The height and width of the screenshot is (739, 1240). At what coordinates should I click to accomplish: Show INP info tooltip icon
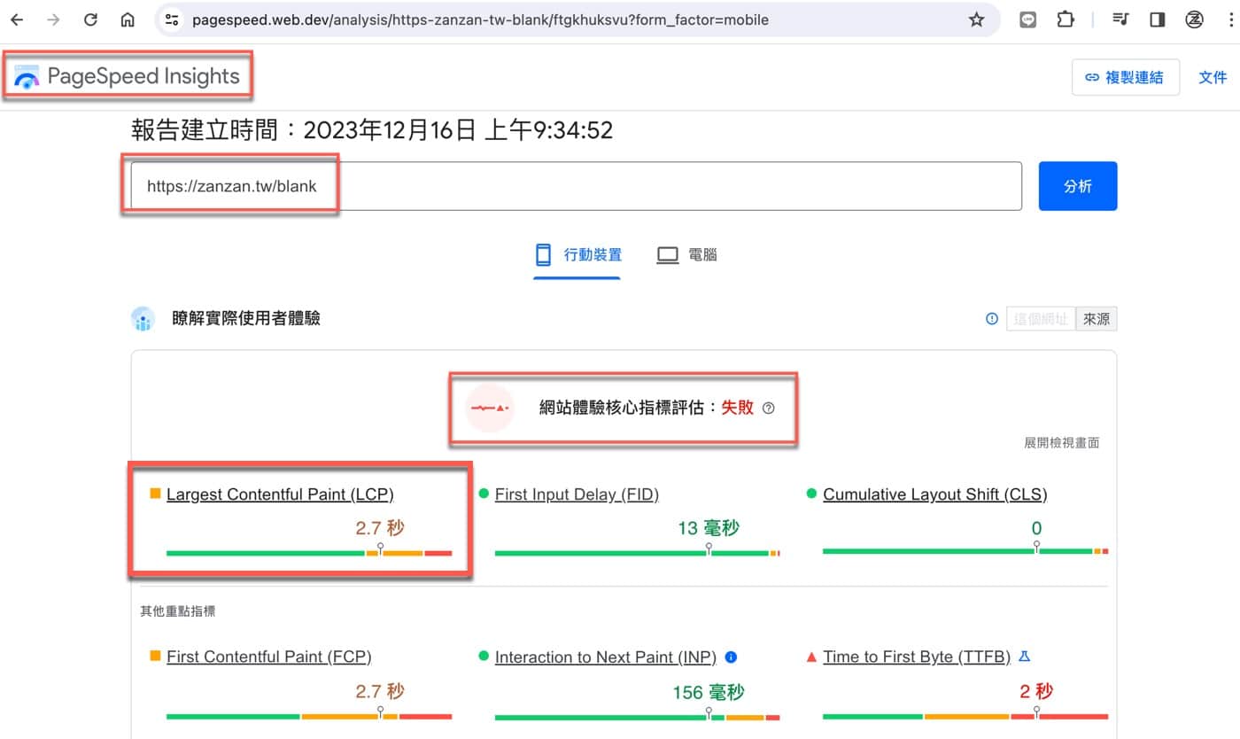(x=731, y=657)
